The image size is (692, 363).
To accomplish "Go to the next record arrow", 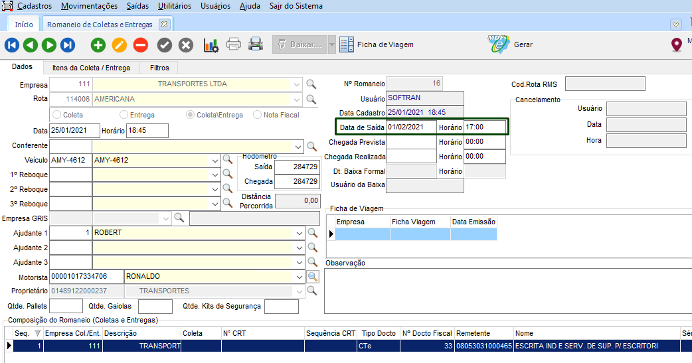I will click(x=49, y=45).
